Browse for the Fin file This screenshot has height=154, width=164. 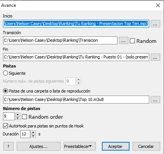(x=155, y=57)
